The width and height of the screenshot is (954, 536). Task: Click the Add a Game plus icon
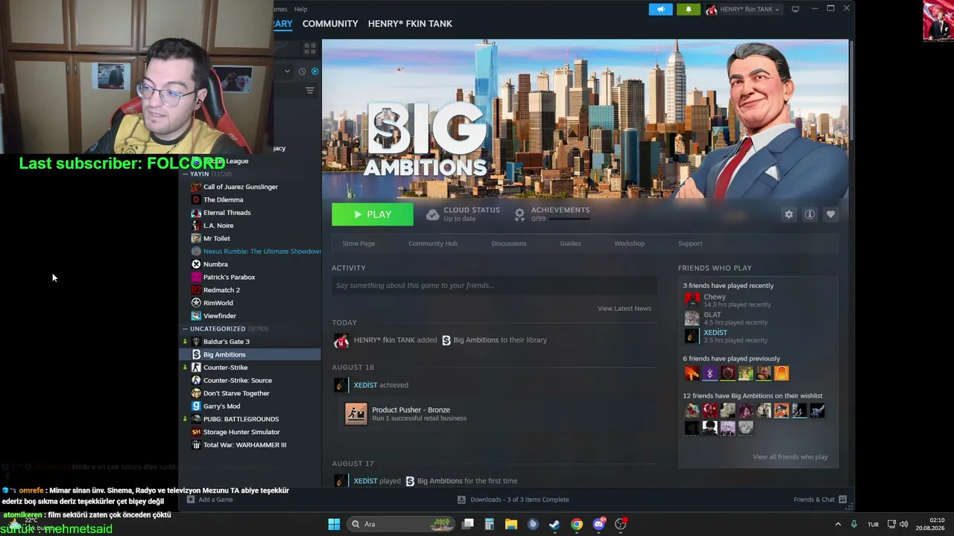click(191, 500)
